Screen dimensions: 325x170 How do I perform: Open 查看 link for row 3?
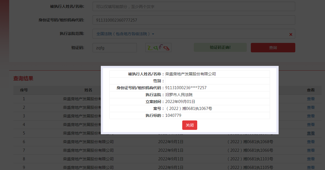[x=311, y=116]
